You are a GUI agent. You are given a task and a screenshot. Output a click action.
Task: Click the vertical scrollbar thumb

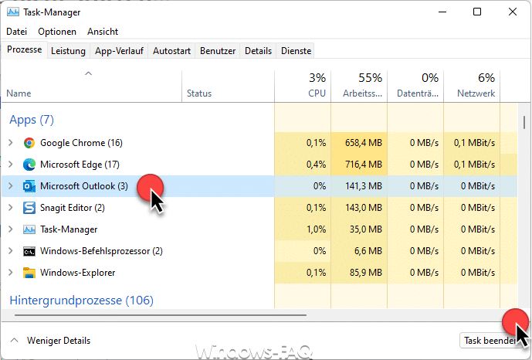pyautogui.click(x=524, y=123)
